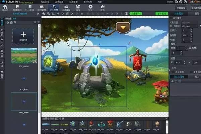
Task: Save the project with the floppy icon
Action: pos(78,8)
